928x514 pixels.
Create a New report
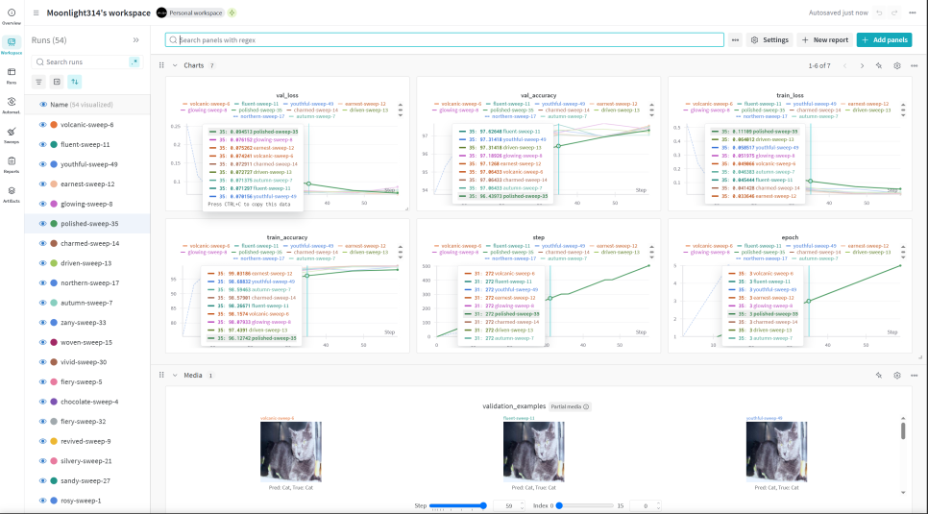(x=825, y=39)
